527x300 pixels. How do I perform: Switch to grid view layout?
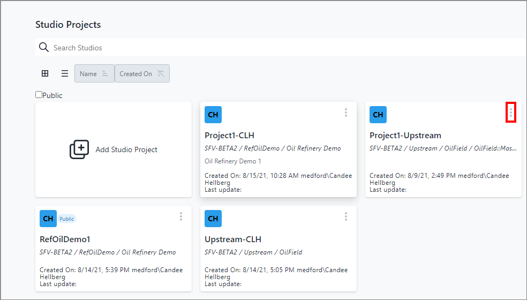click(45, 74)
